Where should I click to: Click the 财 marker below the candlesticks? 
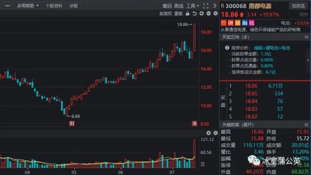pyautogui.click(x=72, y=124)
